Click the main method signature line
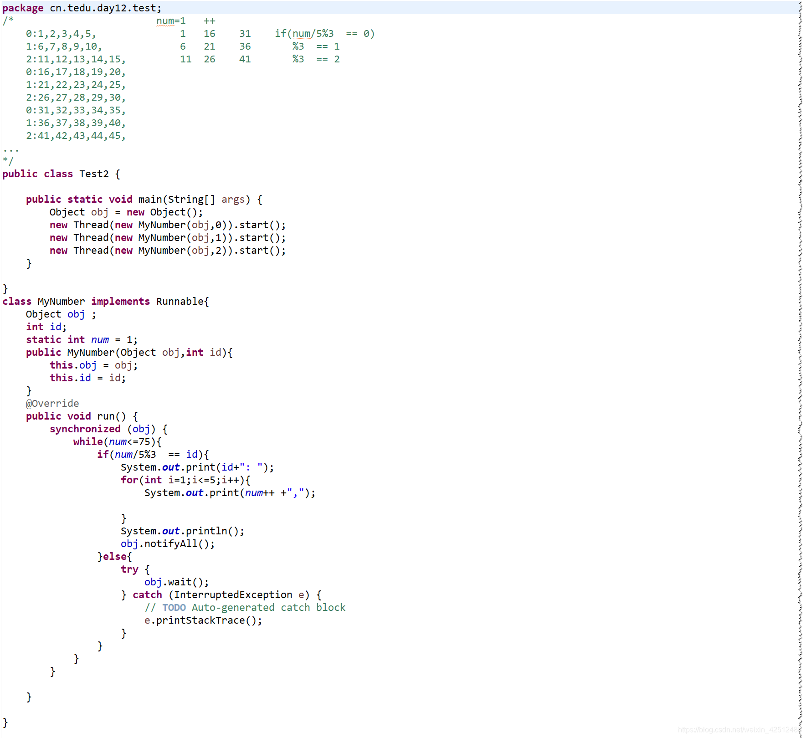This screenshot has width=806, height=738. 144,199
